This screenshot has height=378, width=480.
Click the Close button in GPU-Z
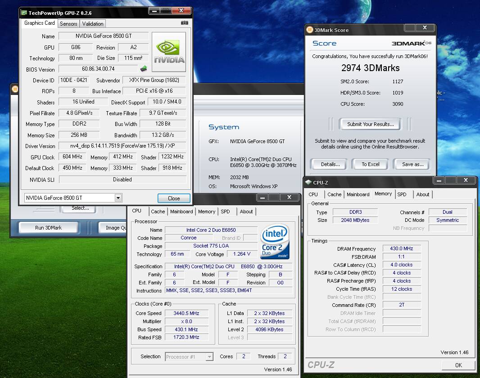(x=174, y=198)
